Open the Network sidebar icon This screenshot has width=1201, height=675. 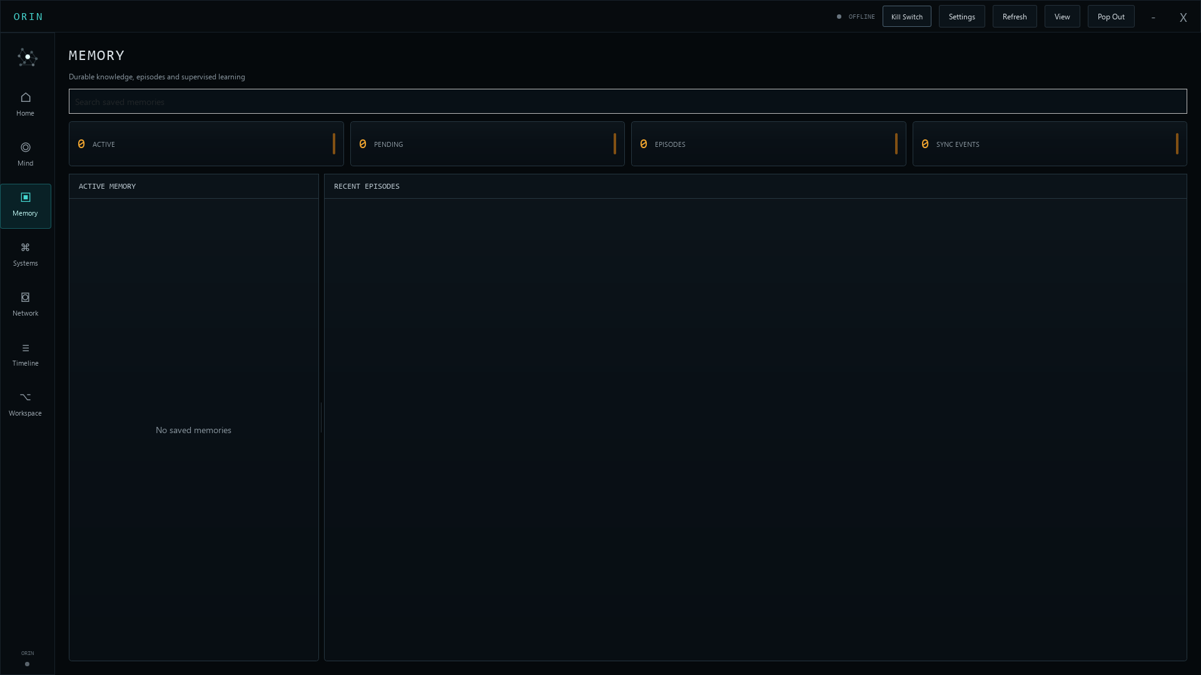(26, 297)
